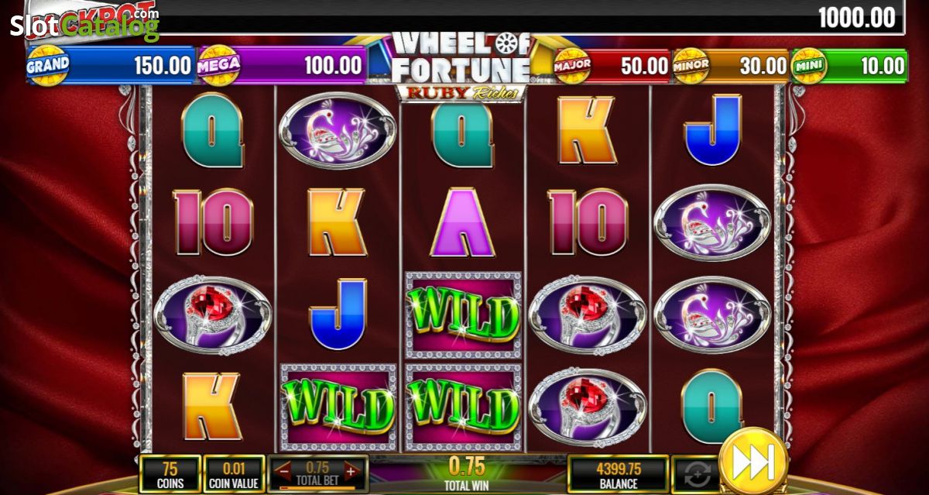929x495 pixels.
Task: Select the Minor jackpot badge icon
Action: click(691, 65)
